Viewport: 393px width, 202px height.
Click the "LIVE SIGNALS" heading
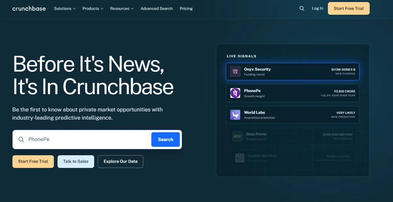(241, 56)
